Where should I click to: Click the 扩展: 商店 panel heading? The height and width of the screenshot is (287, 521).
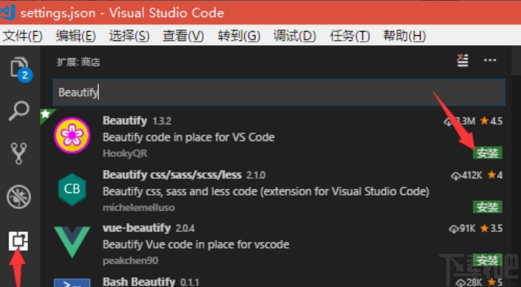coord(78,62)
